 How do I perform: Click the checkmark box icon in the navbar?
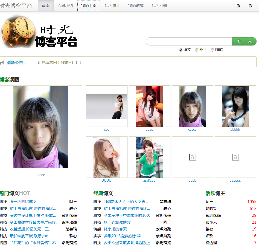238,6
